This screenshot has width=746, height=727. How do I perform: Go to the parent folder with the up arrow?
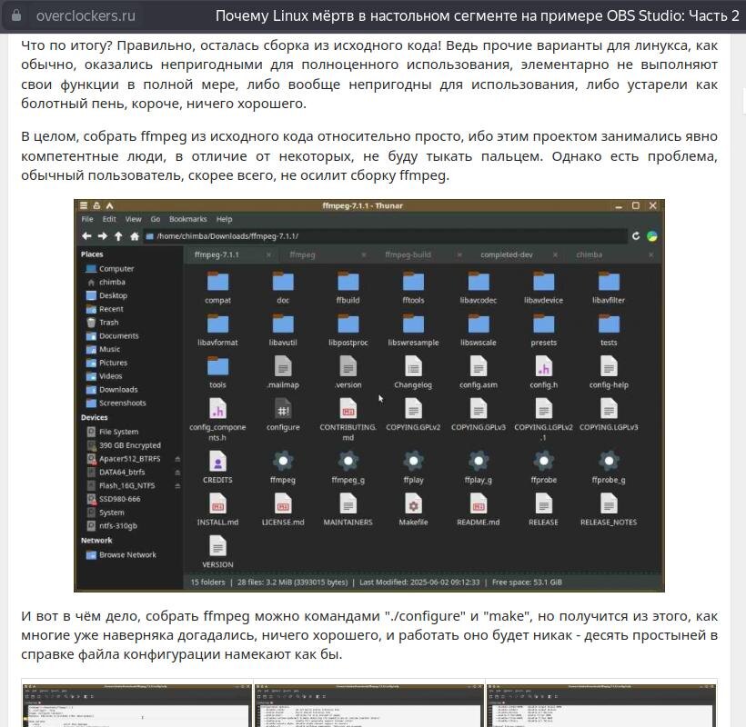pos(118,236)
